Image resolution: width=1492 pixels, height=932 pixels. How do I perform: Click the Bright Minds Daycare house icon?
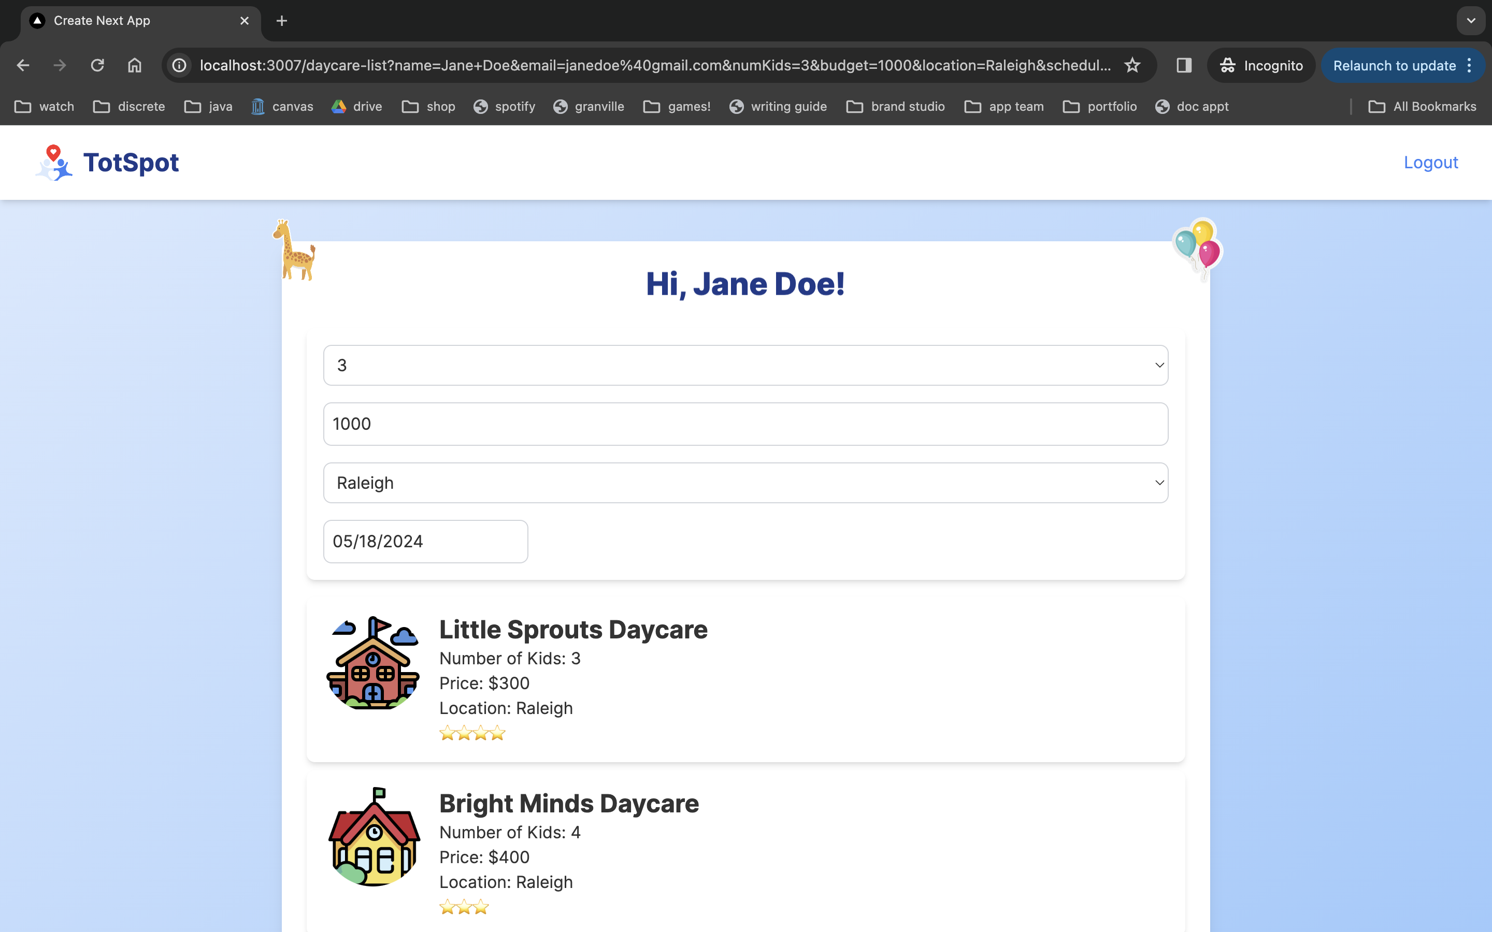[374, 836]
